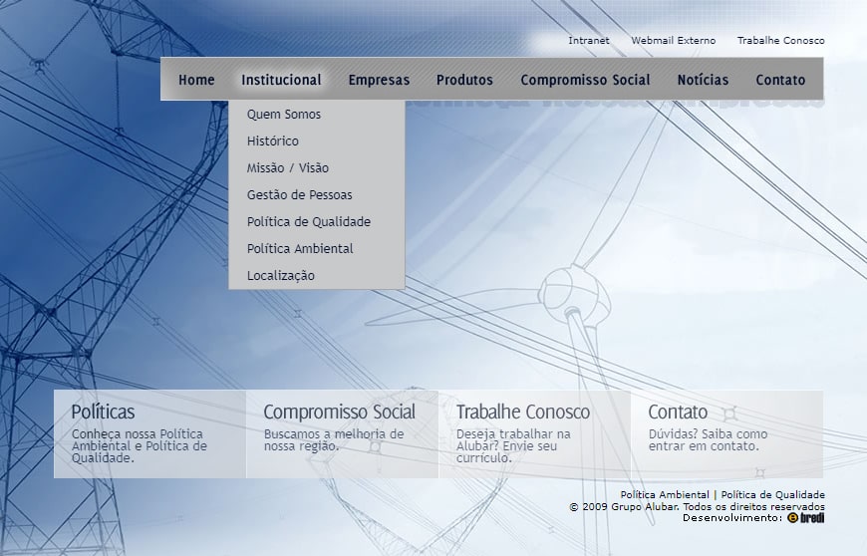The image size is (867, 556).
Task: Follow the footer Política de Qualidade link
Action: pyautogui.click(x=773, y=494)
